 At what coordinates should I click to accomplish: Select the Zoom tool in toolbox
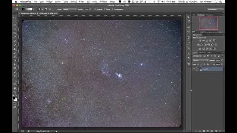[15, 92]
